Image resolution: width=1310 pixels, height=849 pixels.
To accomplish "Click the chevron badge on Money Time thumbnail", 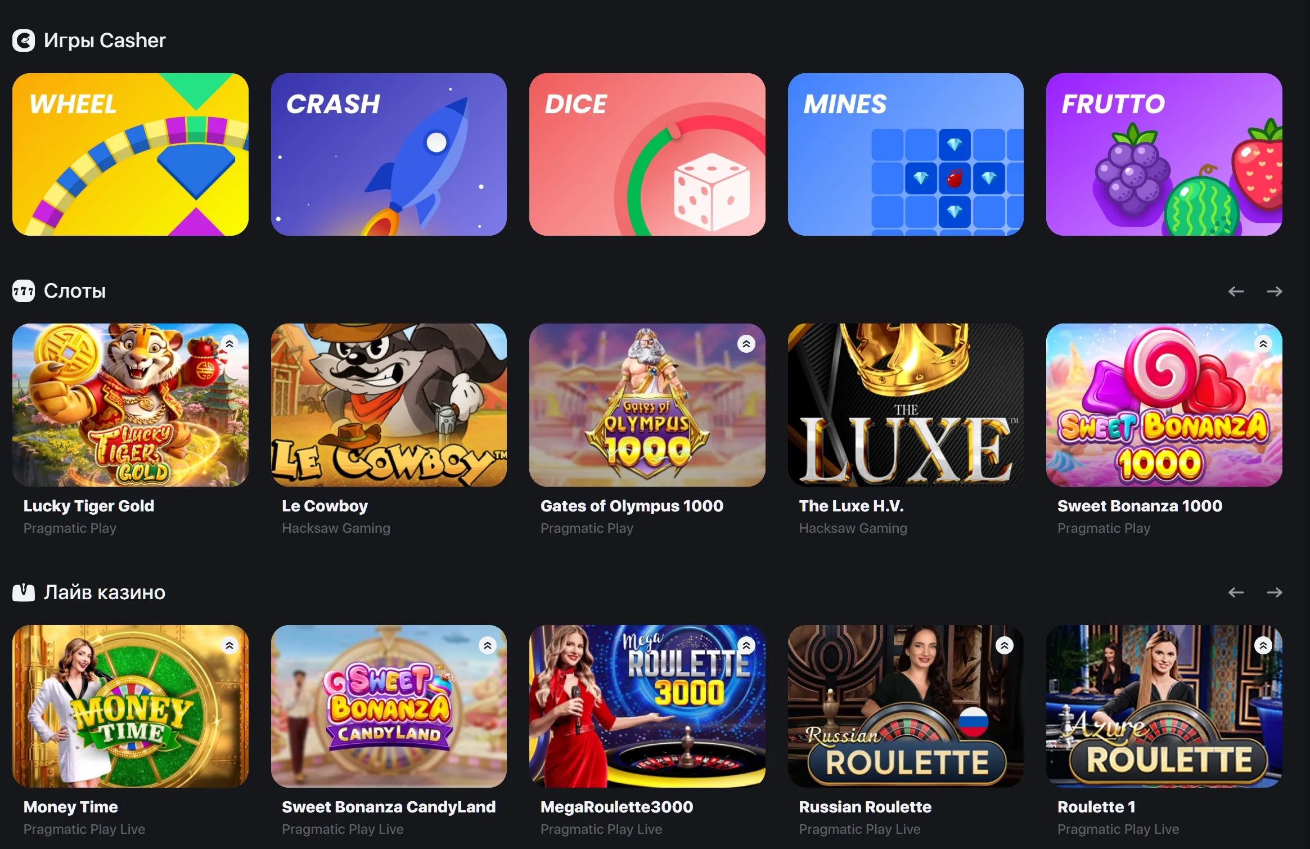I will click(x=229, y=645).
